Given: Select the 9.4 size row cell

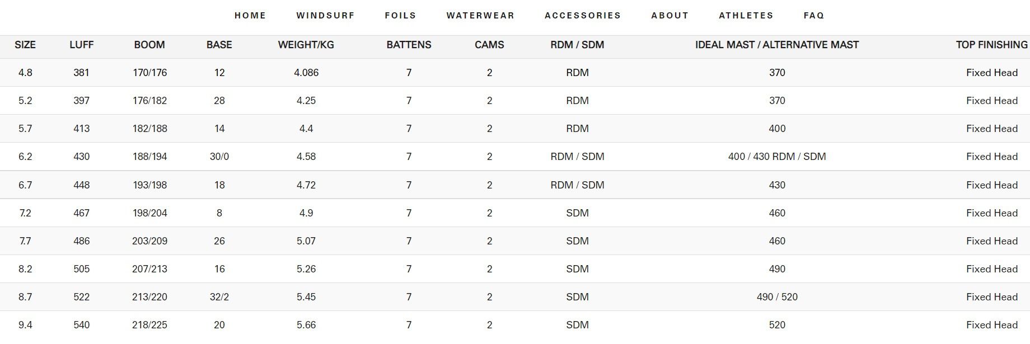Looking at the screenshot, I should point(25,325).
